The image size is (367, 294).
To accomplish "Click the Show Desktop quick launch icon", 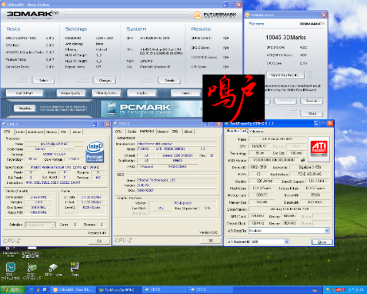I will (45, 290).
